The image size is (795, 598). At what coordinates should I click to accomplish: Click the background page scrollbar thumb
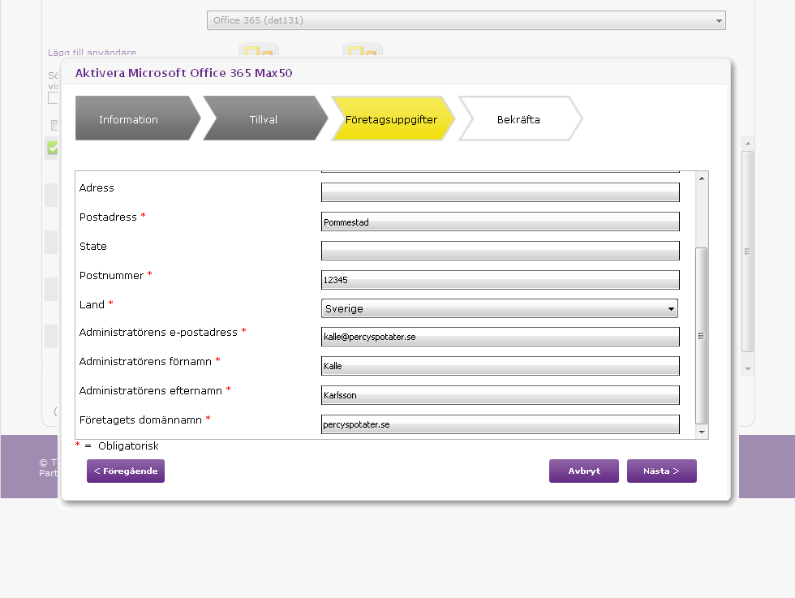coord(748,251)
